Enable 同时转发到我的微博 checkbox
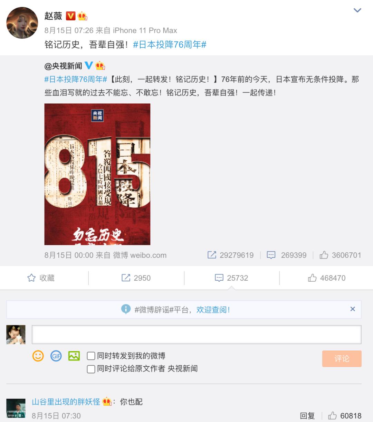 pyautogui.click(x=91, y=356)
